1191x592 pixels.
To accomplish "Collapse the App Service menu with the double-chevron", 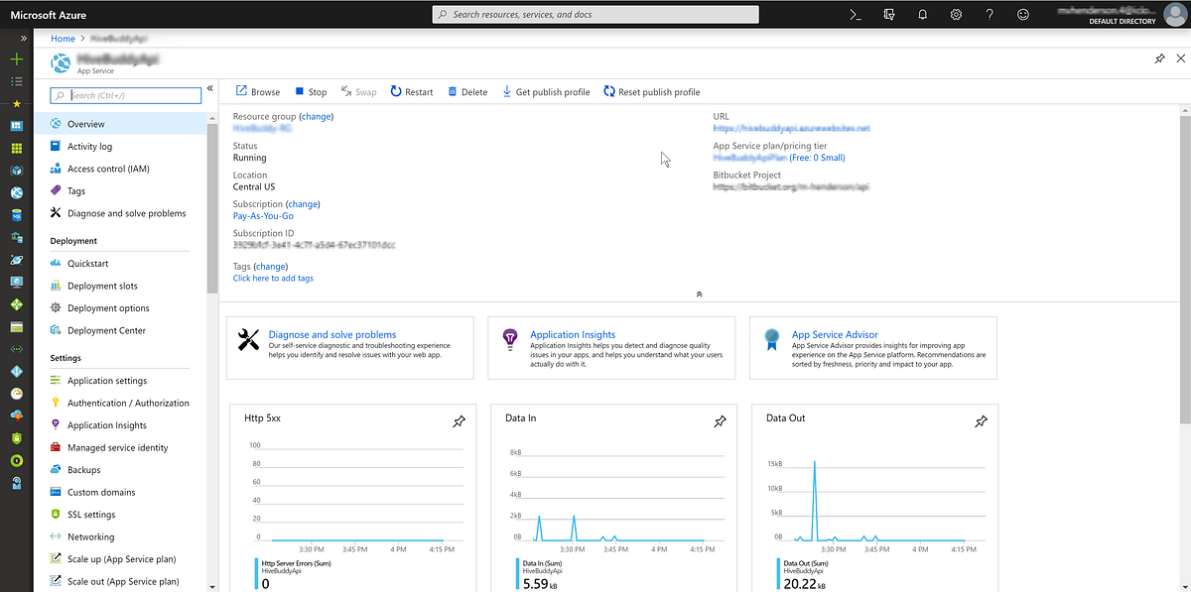I will pos(209,87).
